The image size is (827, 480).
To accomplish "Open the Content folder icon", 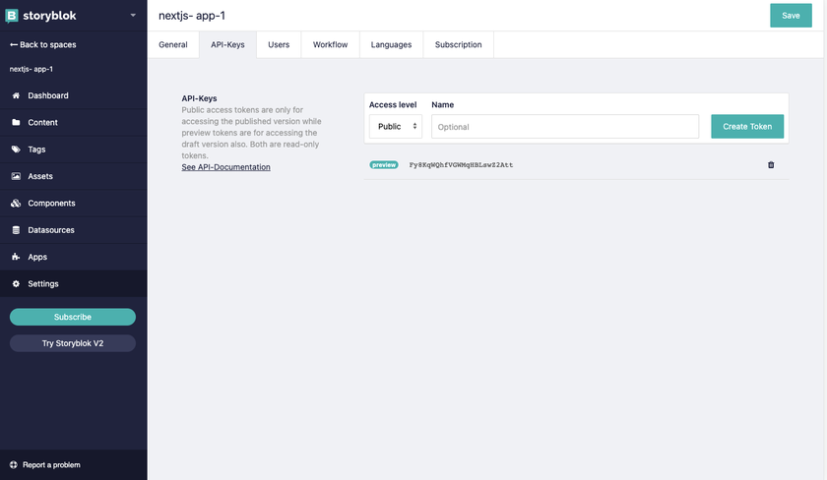I will [16, 122].
